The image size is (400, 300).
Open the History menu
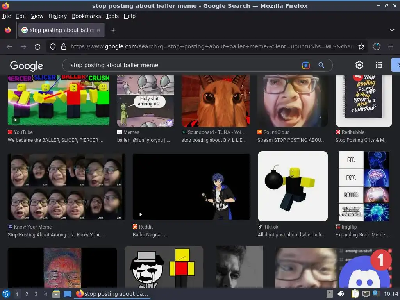click(x=57, y=16)
